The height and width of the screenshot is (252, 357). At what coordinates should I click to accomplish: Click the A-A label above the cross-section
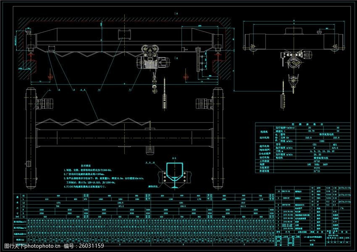[x=174, y=158]
